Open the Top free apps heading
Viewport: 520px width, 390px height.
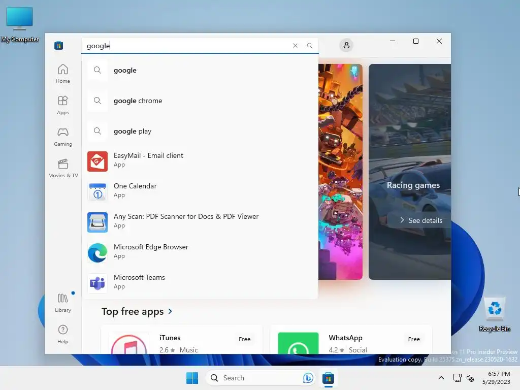[x=133, y=311]
